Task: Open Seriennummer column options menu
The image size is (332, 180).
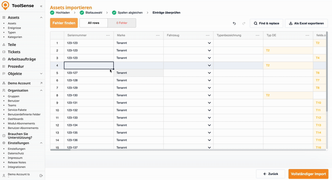Action: pos(108,36)
